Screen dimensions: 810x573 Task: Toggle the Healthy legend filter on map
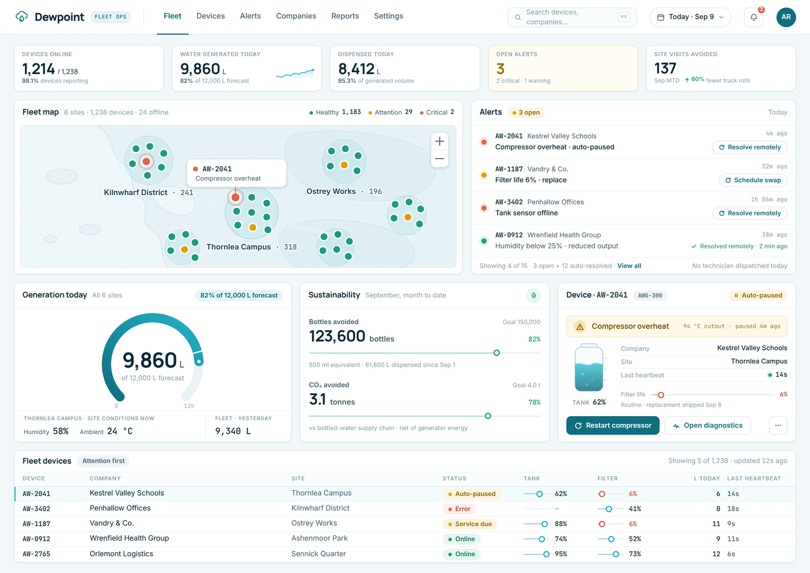click(x=335, y=112)
